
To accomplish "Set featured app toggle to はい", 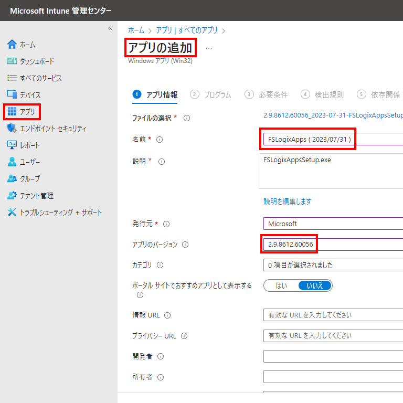I will (x=281, y=285).
